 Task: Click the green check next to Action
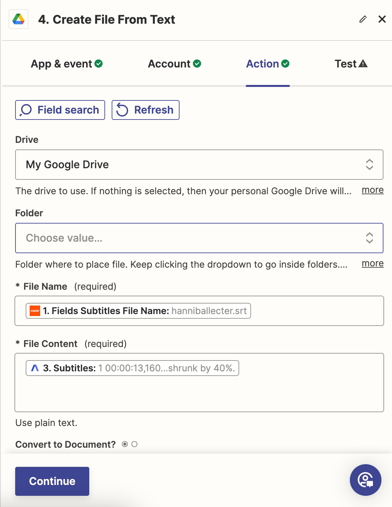pos(285,64)
